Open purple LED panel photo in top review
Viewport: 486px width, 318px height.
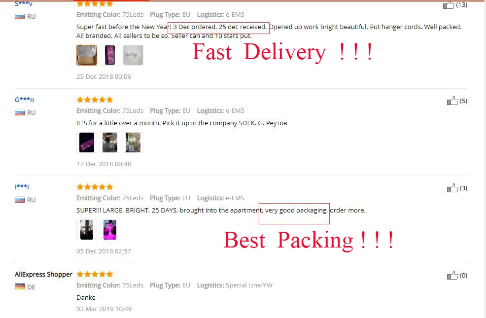(110, 55)
